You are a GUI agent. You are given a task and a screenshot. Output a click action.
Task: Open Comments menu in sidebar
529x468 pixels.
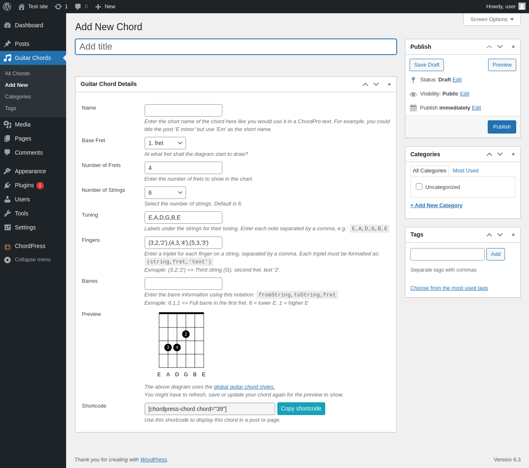coord(33,153)
